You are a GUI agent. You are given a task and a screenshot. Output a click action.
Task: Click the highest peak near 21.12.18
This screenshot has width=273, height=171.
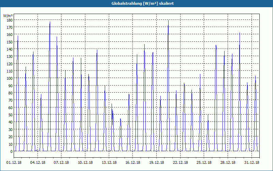click(168, 21)
